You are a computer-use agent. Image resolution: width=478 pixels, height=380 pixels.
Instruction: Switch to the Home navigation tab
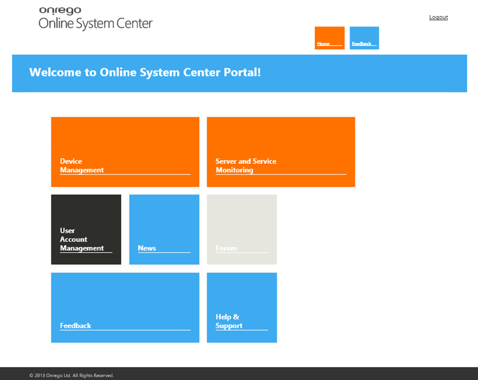point(329,38)
